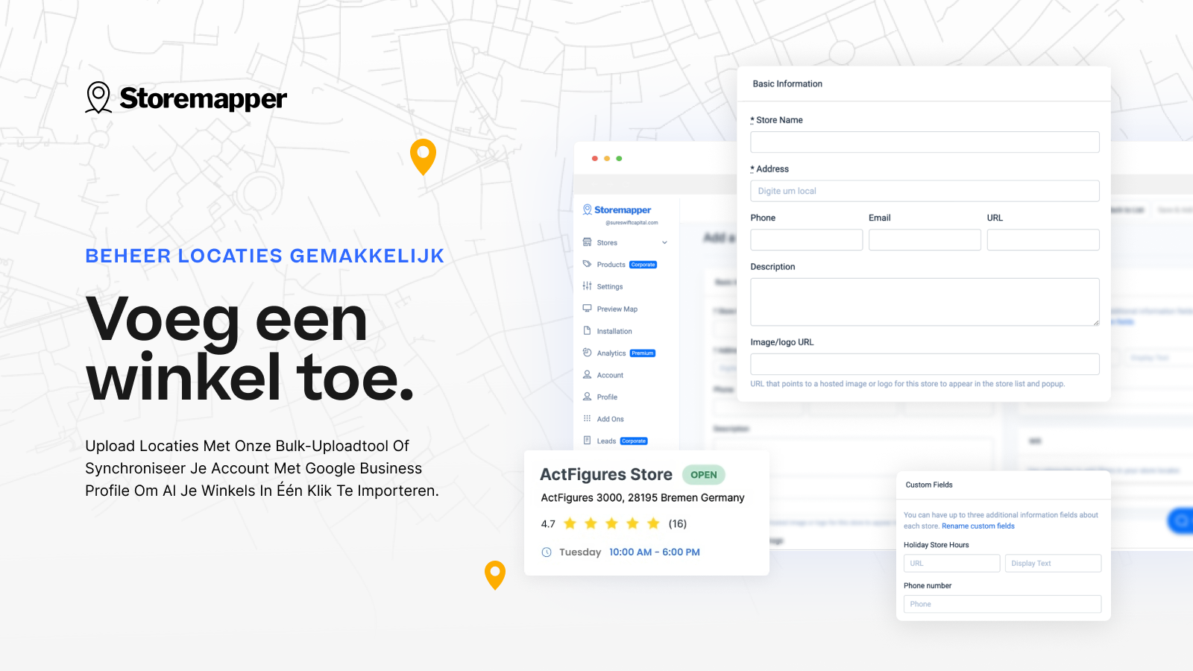Image resolution: width=1193 pixels, height=671 pixels.
Task: Click the Products tag icon in sidebar
Action: [x=587, y=264]
